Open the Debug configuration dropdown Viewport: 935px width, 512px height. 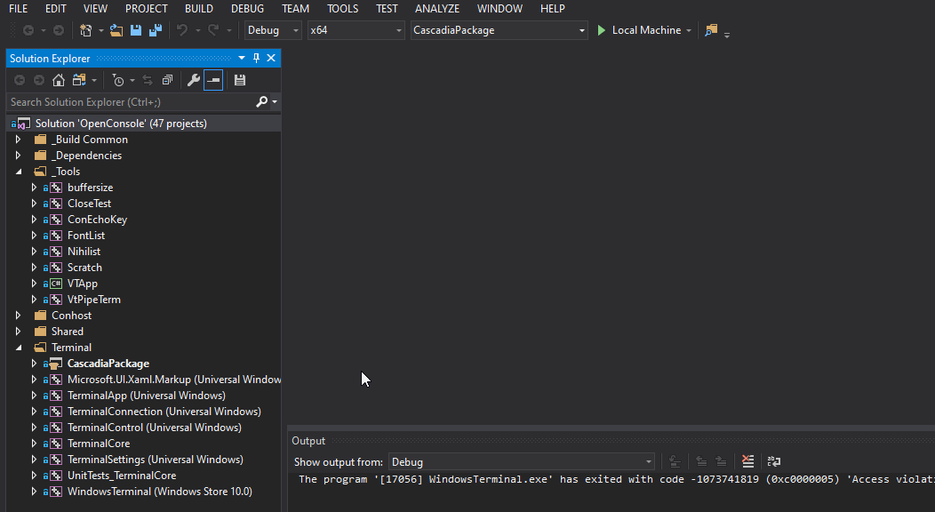coord(273,30)
